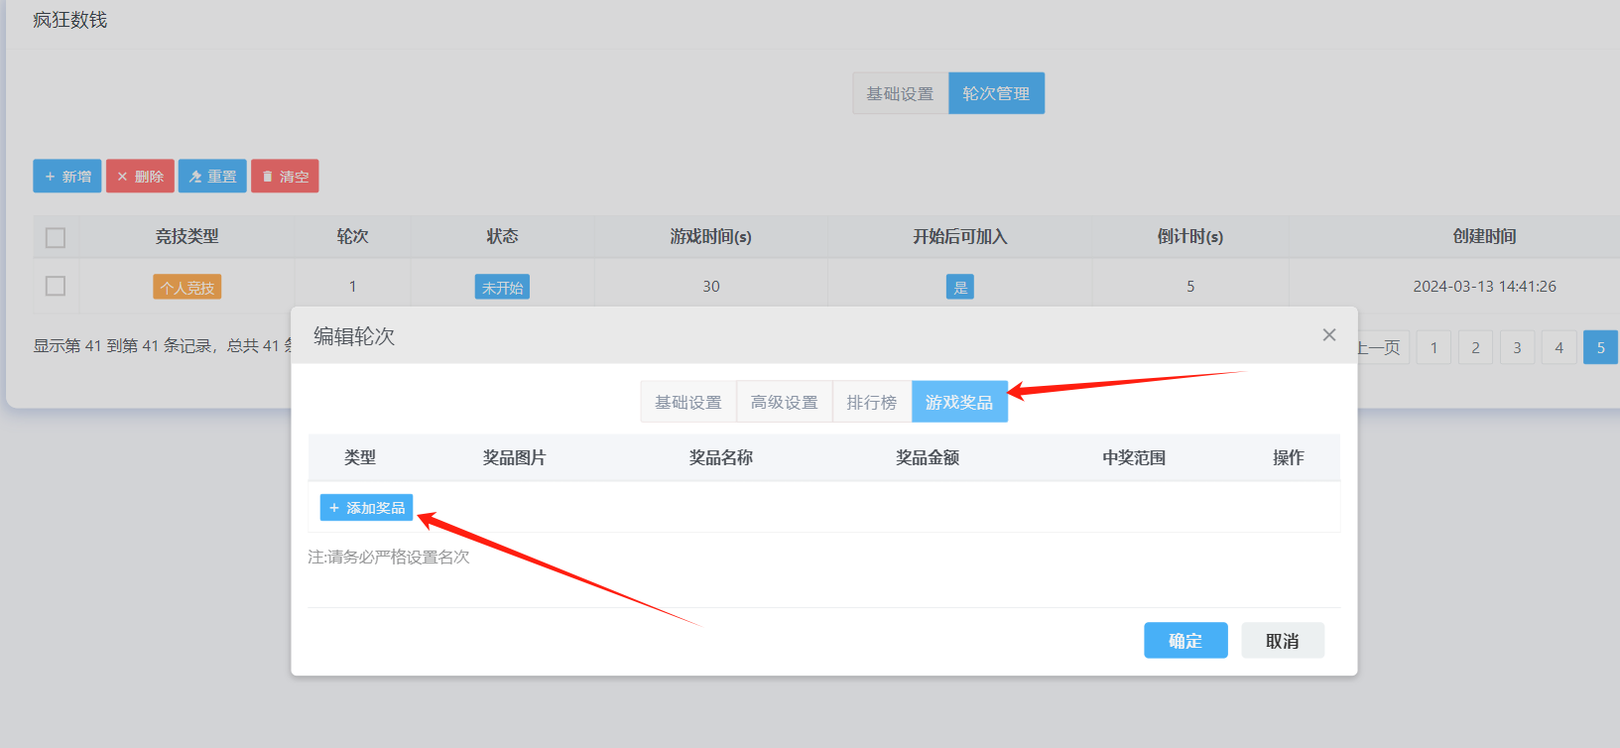Click the 中奖范围 column header
This screenshot has height=748, width=1620.
pyautogui.click(x=1134, y=457)
